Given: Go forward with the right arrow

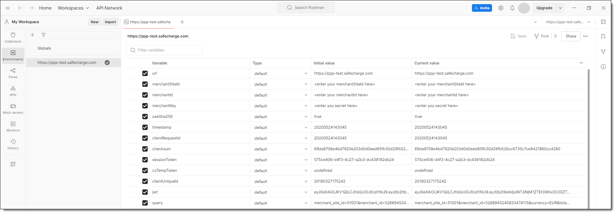Looking at the screenshot, I should coord(31,8).
